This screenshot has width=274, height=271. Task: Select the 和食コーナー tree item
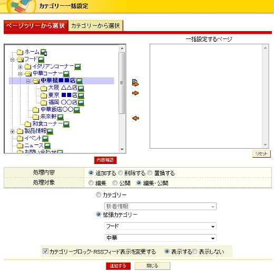(x=47, y=124)
